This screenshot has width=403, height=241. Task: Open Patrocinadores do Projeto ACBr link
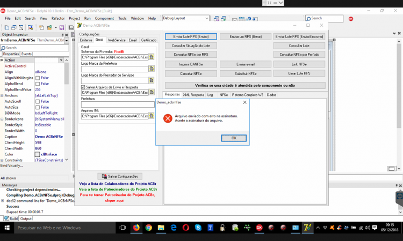pos(118,189)
